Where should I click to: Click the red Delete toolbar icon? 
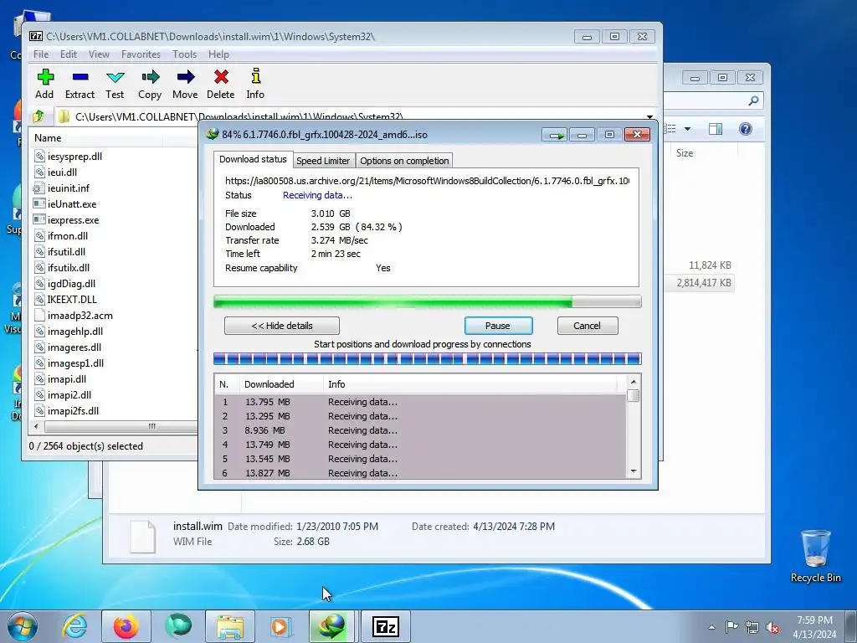[x=221, y=85]
